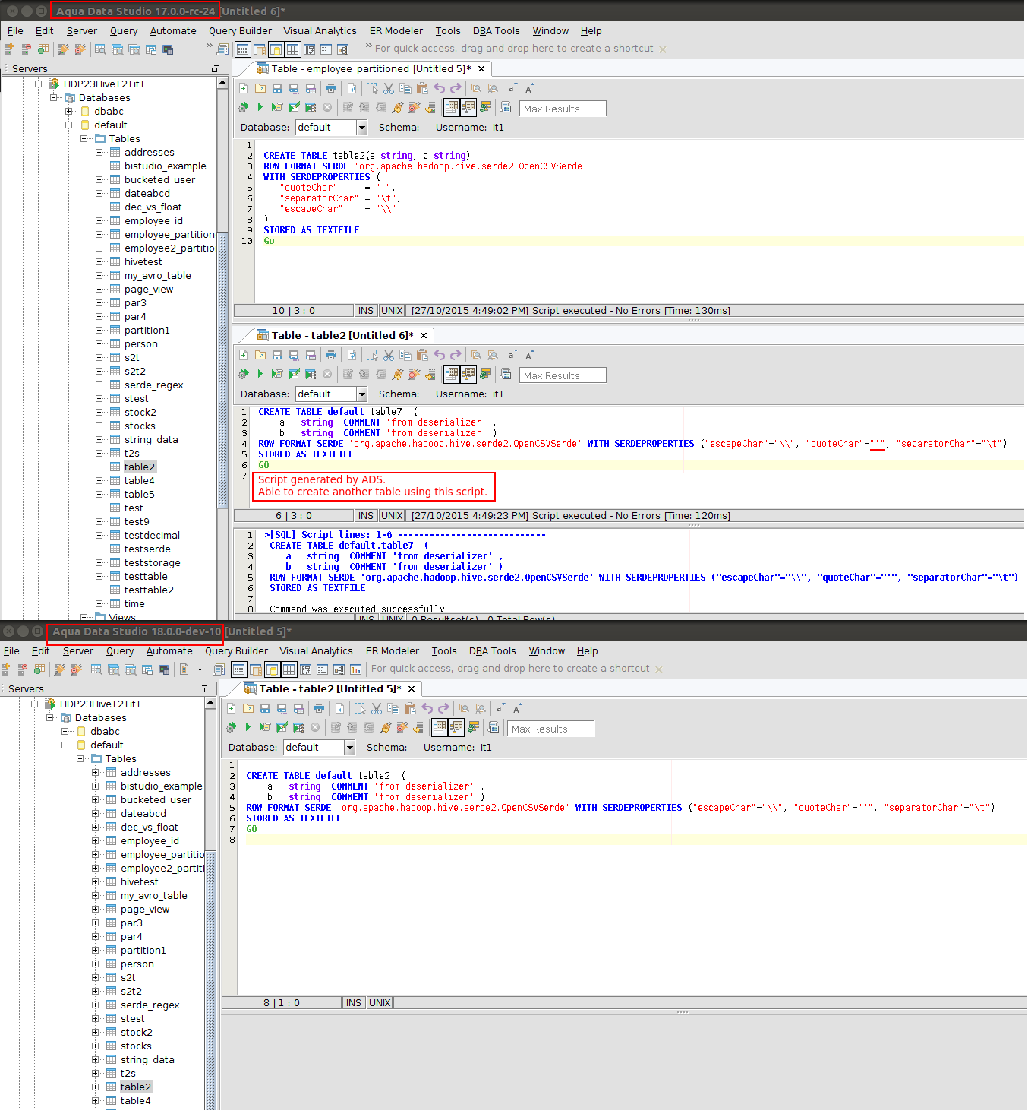Focus Max Results field in employee_partitioned editor
The height and width of the screenshot is (1114, 1028).
[x=563, y=109]
